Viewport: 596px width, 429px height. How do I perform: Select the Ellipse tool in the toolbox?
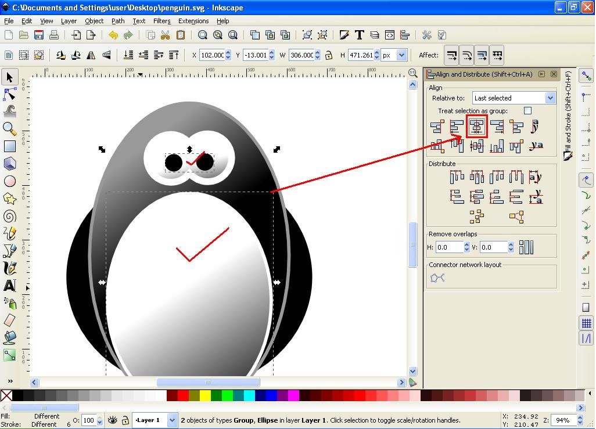(9, 181)
